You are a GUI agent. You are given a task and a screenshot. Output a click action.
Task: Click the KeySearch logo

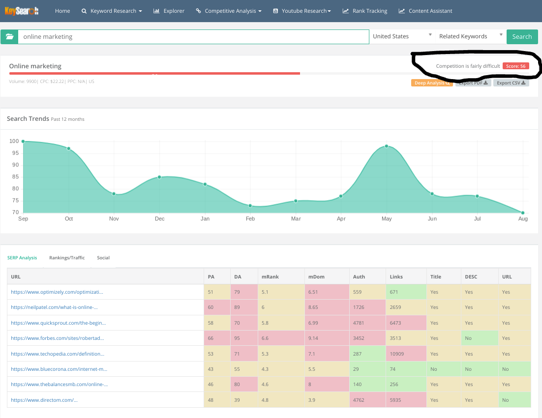click(22, 11)
